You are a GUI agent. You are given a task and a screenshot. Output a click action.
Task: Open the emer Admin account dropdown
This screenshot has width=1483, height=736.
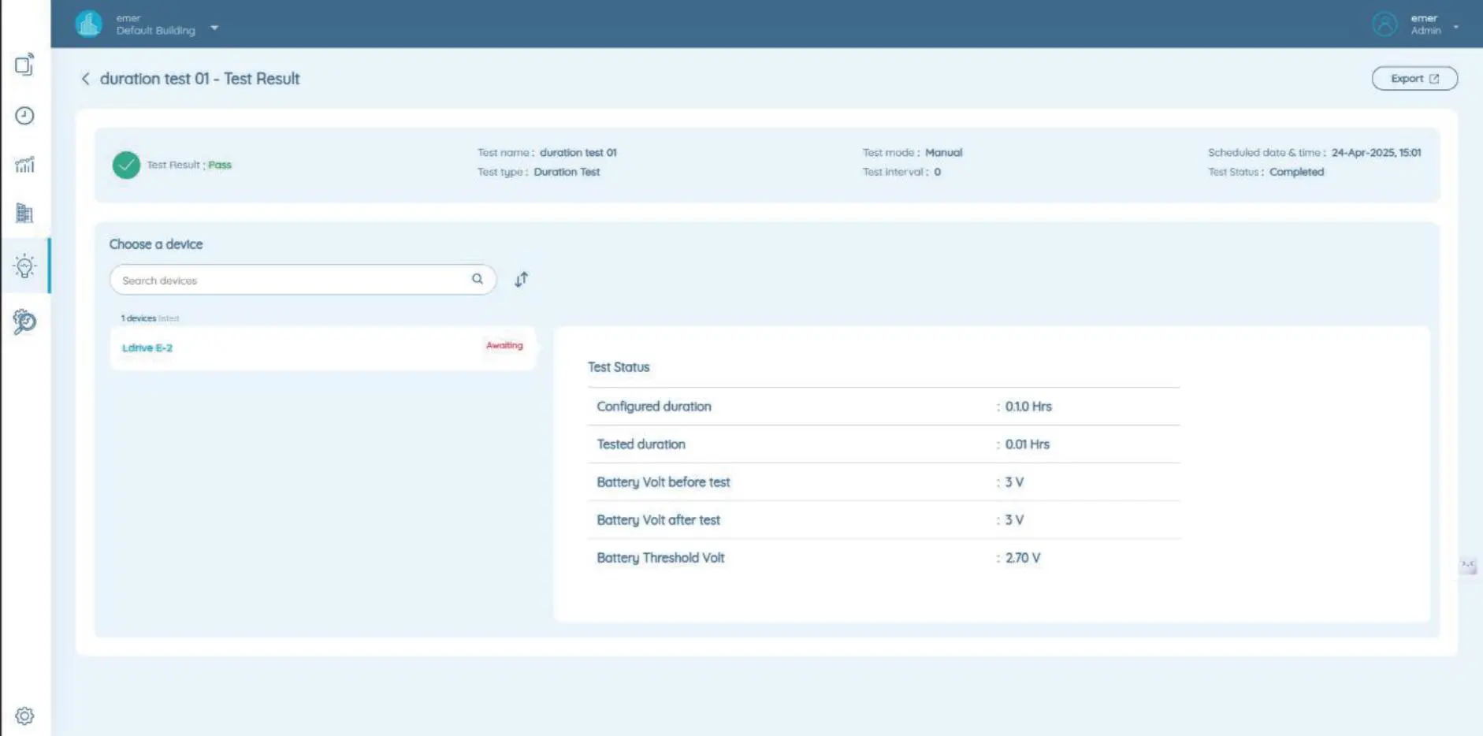click(x=1455, y=27)
